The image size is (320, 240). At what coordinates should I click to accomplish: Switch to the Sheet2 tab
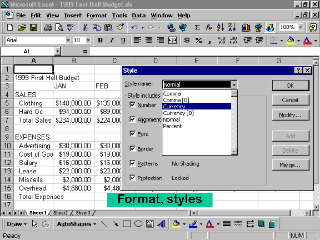(60, 213)
